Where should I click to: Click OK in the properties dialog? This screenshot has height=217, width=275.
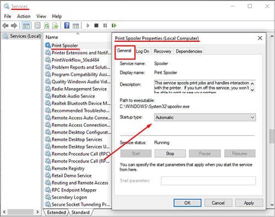pyautogui.click(x=188, y=203)
